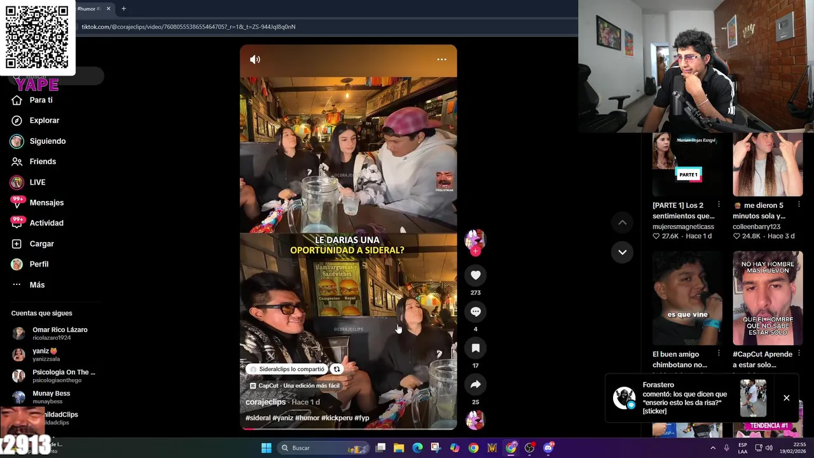Open Windows Start menu
The height and width of the screenshot is (458, 814).
(266, 448)
